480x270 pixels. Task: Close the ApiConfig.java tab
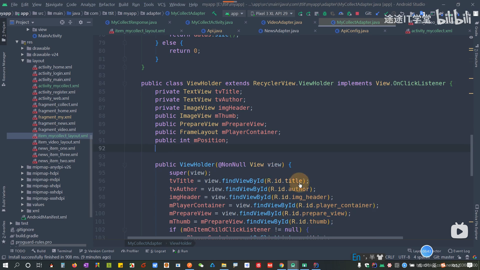coord(385,31)
